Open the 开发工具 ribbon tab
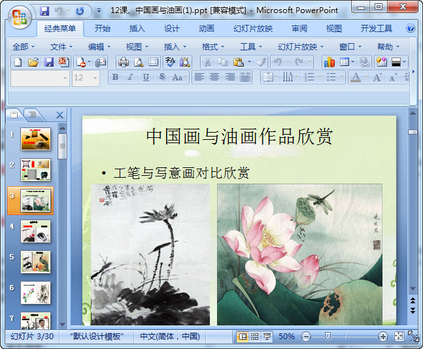The image size is (423, 349). (377, 28)
